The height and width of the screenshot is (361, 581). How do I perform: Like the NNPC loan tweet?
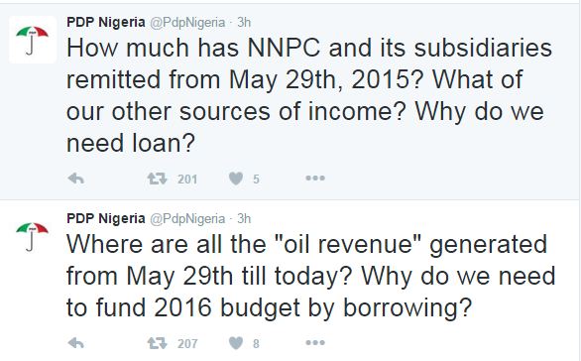pyautogui.click(x=236, y=179)
